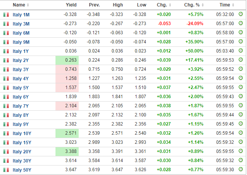Click the clock icon in Italy 20Y row
The height and width of the screenshot is (175, 247).
[241, 151]
